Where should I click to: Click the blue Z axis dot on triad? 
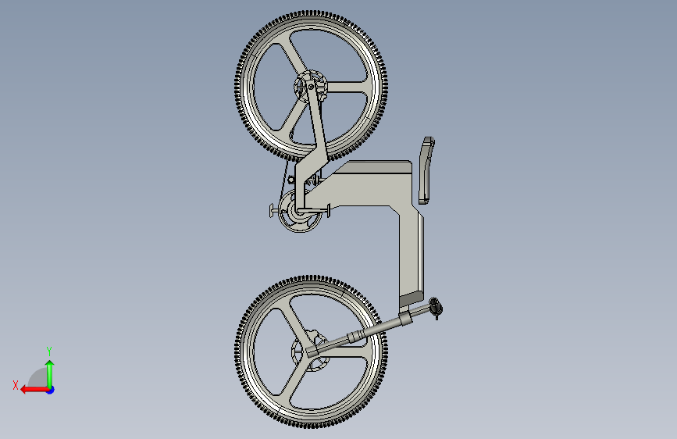click(51, 390)
